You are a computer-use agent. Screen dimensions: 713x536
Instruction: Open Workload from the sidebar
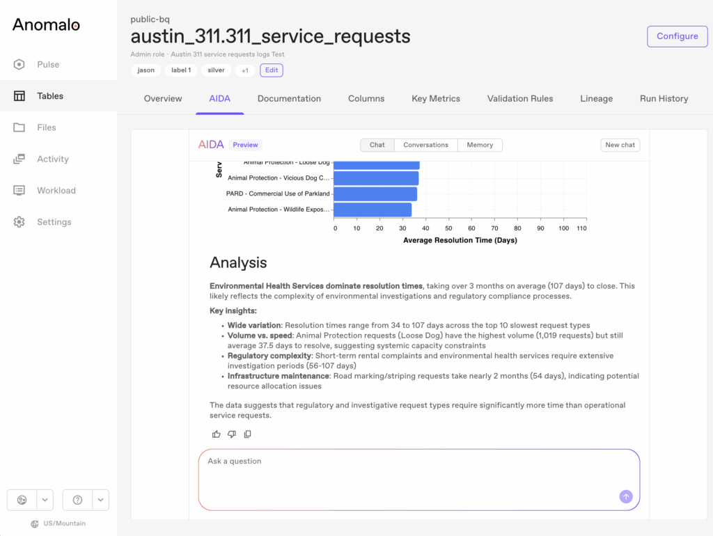(x=56, y=190)
